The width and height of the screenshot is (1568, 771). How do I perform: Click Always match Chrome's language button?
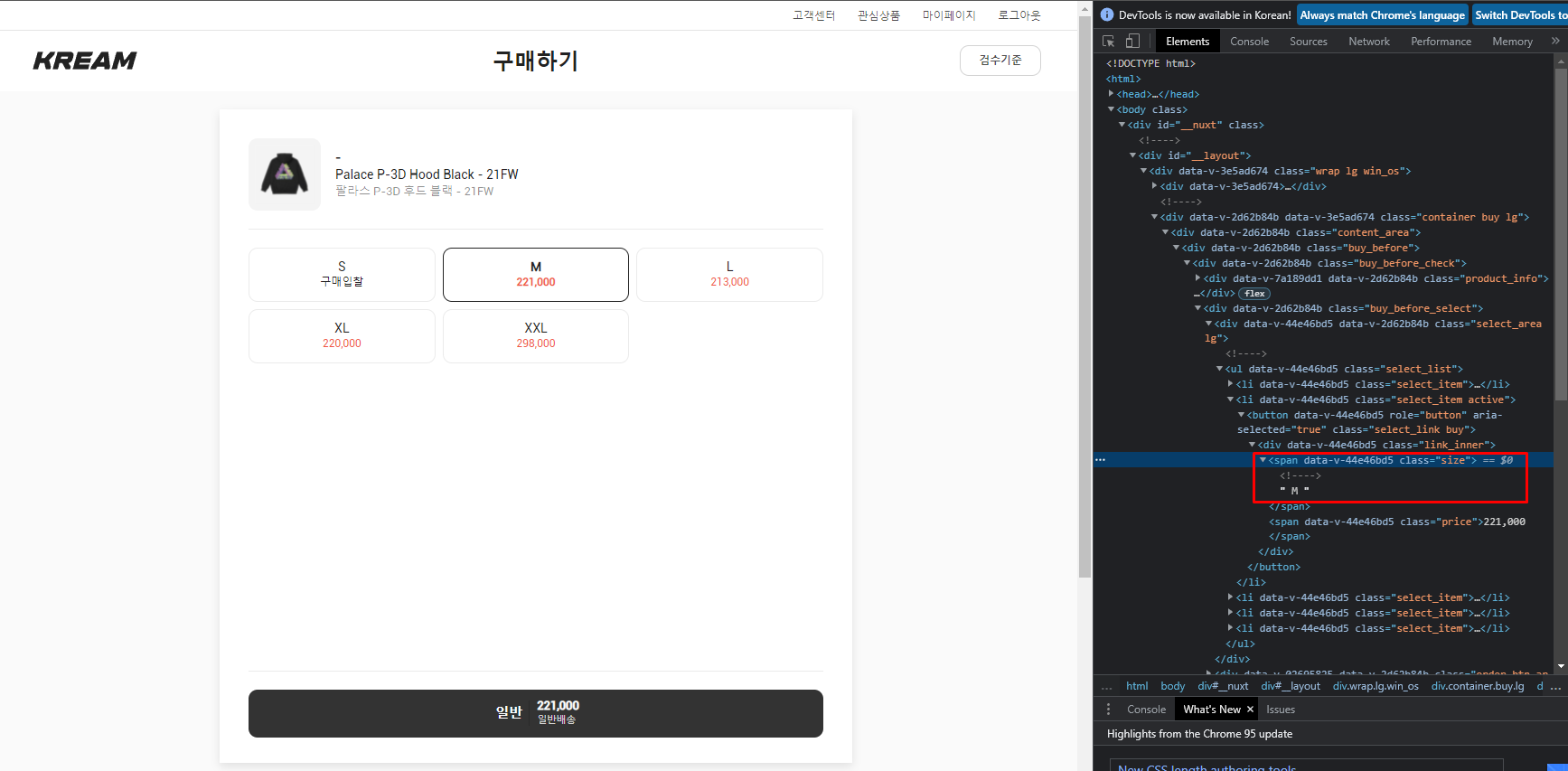tap(1383, 15)
